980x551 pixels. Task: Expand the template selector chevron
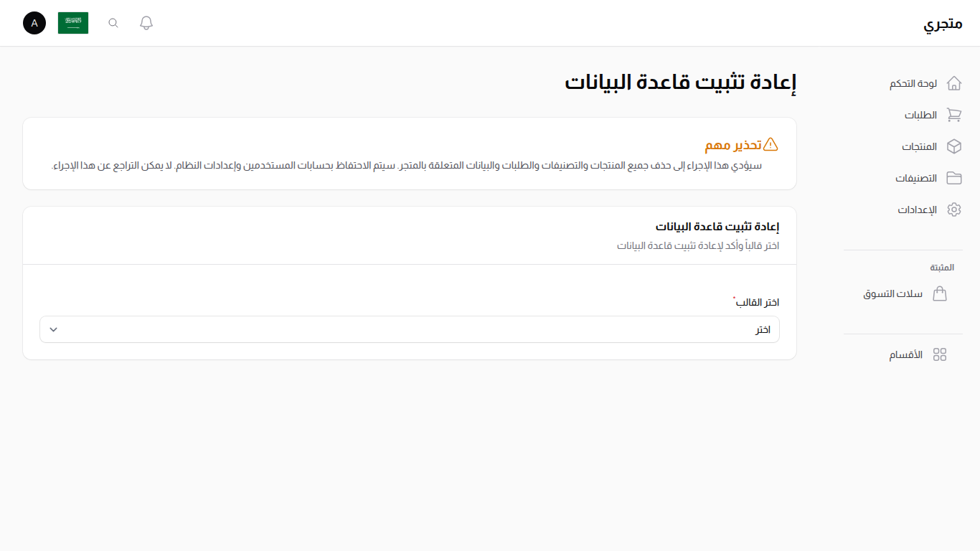pyautogui.click(x=52, y=329)
